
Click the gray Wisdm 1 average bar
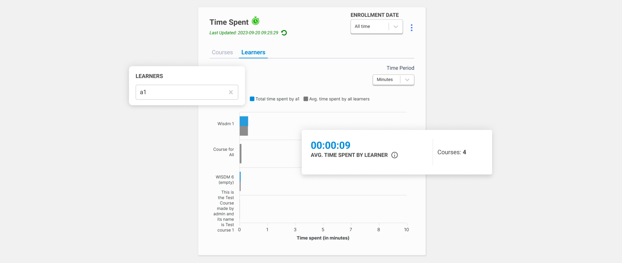click(244, 131)
